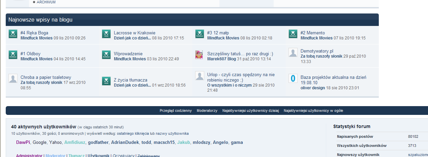Open DawPi user profile

23,143
